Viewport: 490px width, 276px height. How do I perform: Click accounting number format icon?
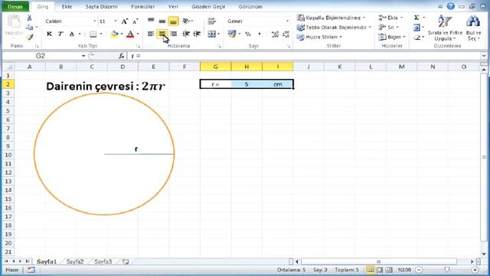tap(232, 34)
